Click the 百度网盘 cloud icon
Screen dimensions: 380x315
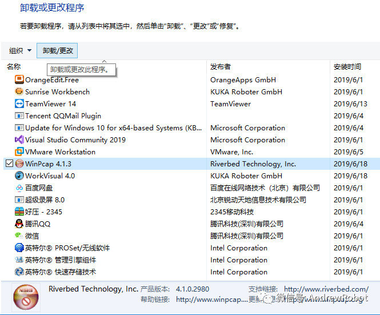pos(19,188)
